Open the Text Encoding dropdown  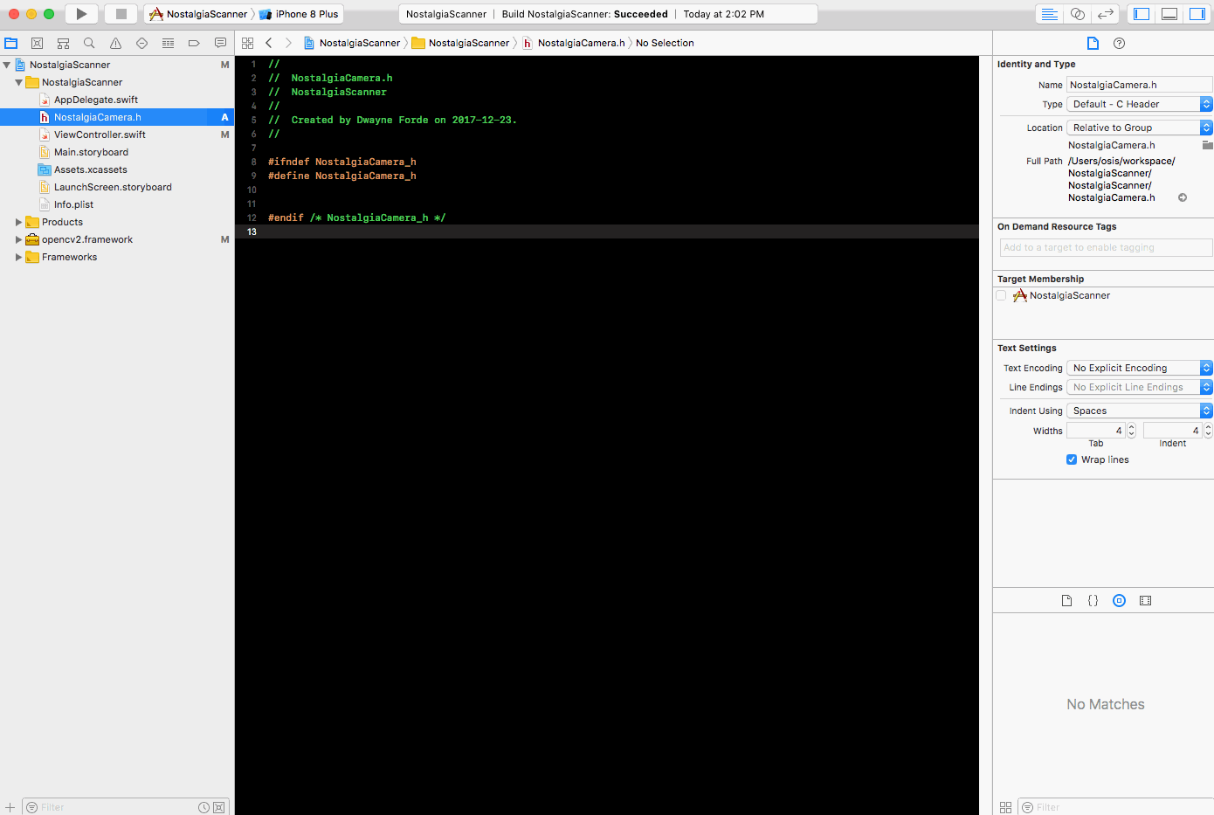click(1140, 368)
